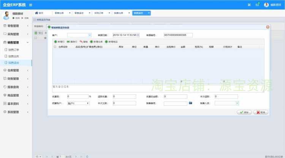Image resolution: width=285 pixels, height=158 pixels.
Task: Click the fullscreen icon in top bar
Action: pyautogui.click(x=249, y=5)
